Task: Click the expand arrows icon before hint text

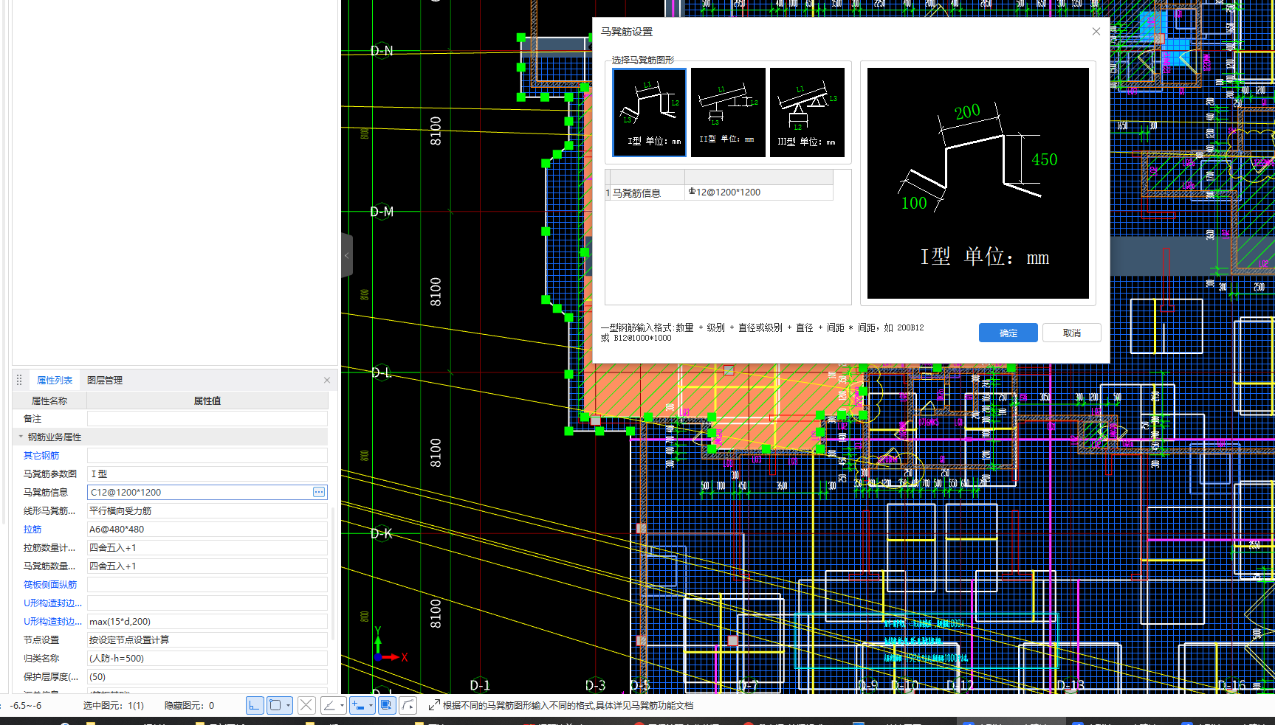Action: pyautogui.click(x=434, y=706)
